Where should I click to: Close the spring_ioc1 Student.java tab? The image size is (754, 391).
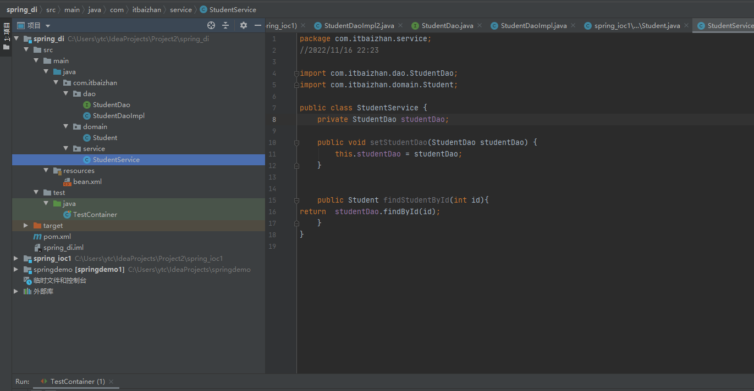[686, 25]
